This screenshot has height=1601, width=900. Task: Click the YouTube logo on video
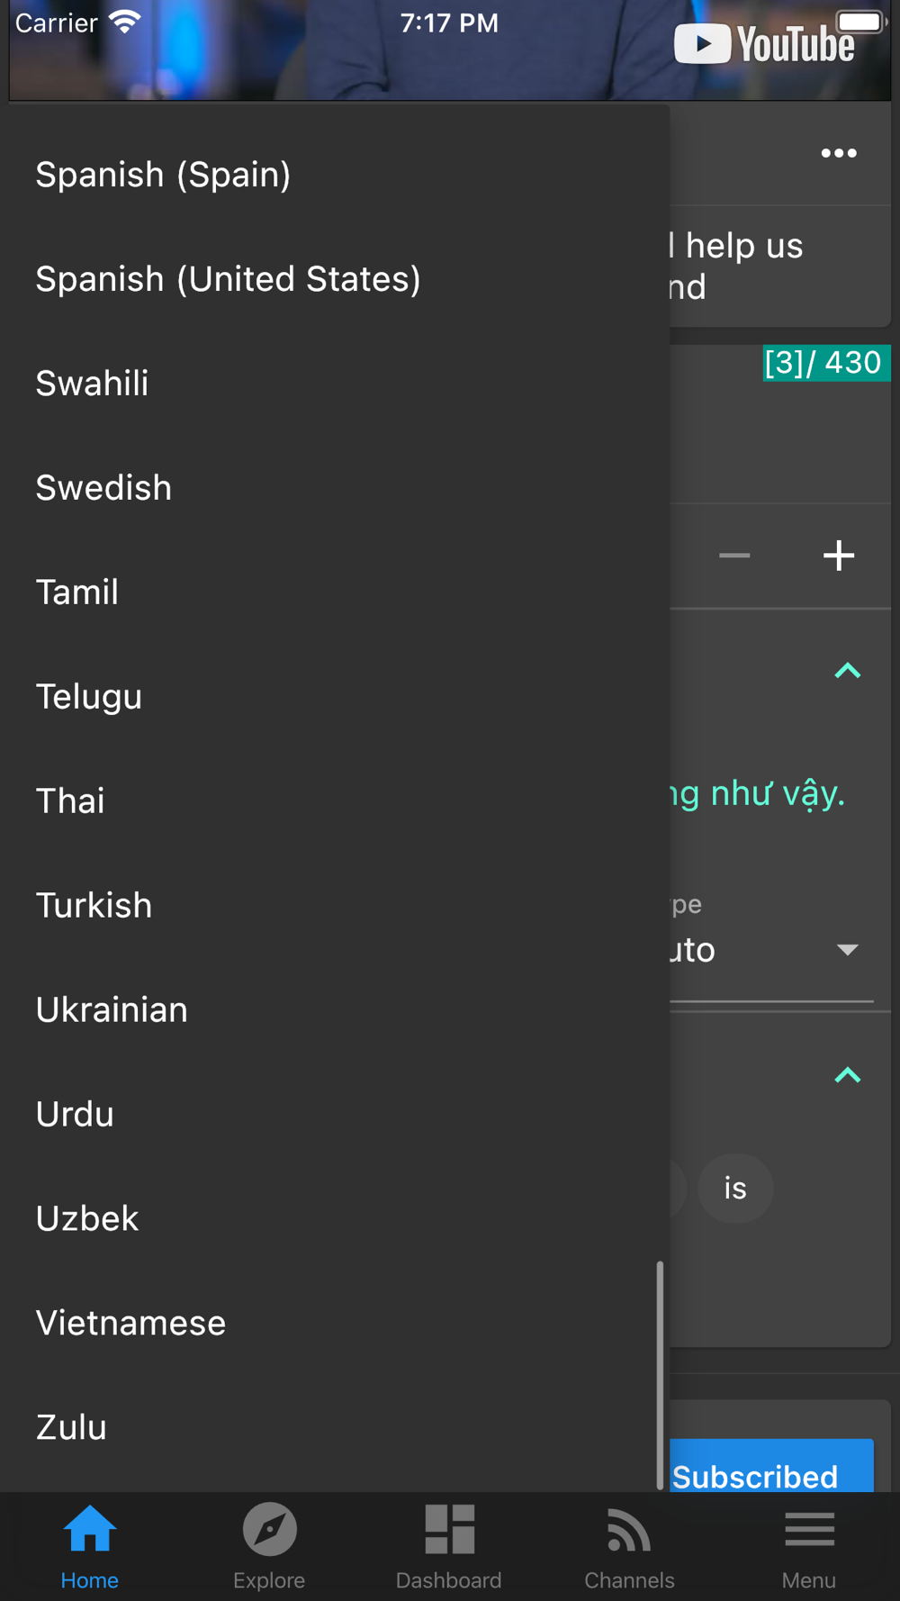click(766, 44)
